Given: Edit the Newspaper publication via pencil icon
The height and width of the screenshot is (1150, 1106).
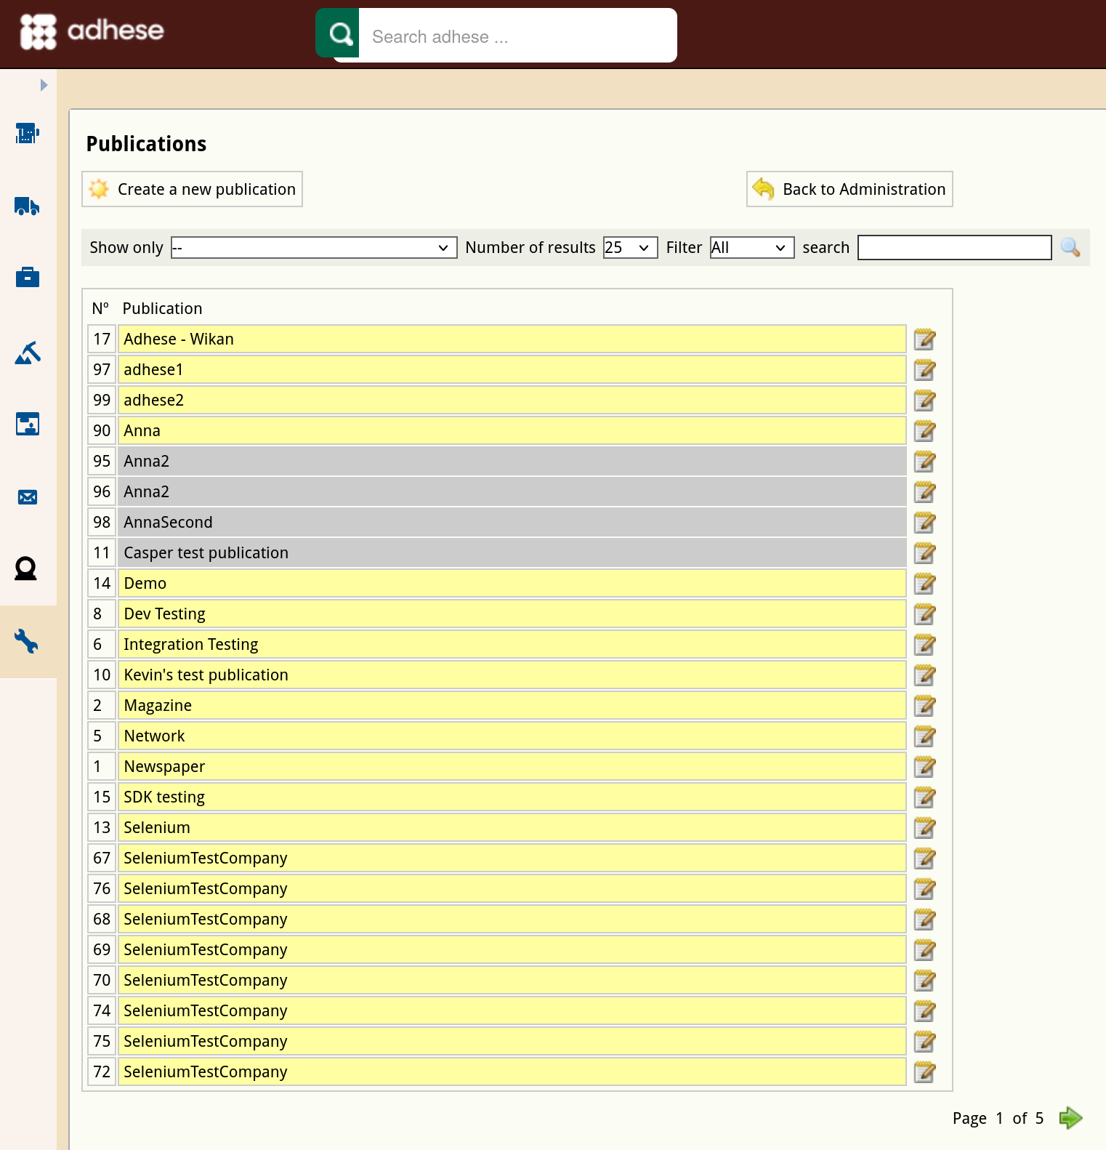Looking at the screenshot, I should [x=924, y=766].
